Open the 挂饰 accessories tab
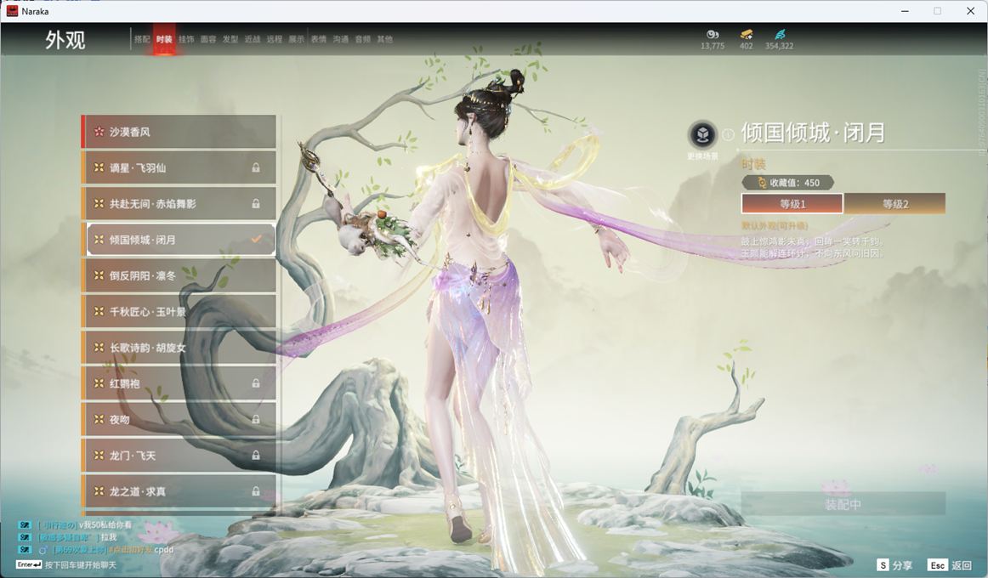 (x=186, y=39)
